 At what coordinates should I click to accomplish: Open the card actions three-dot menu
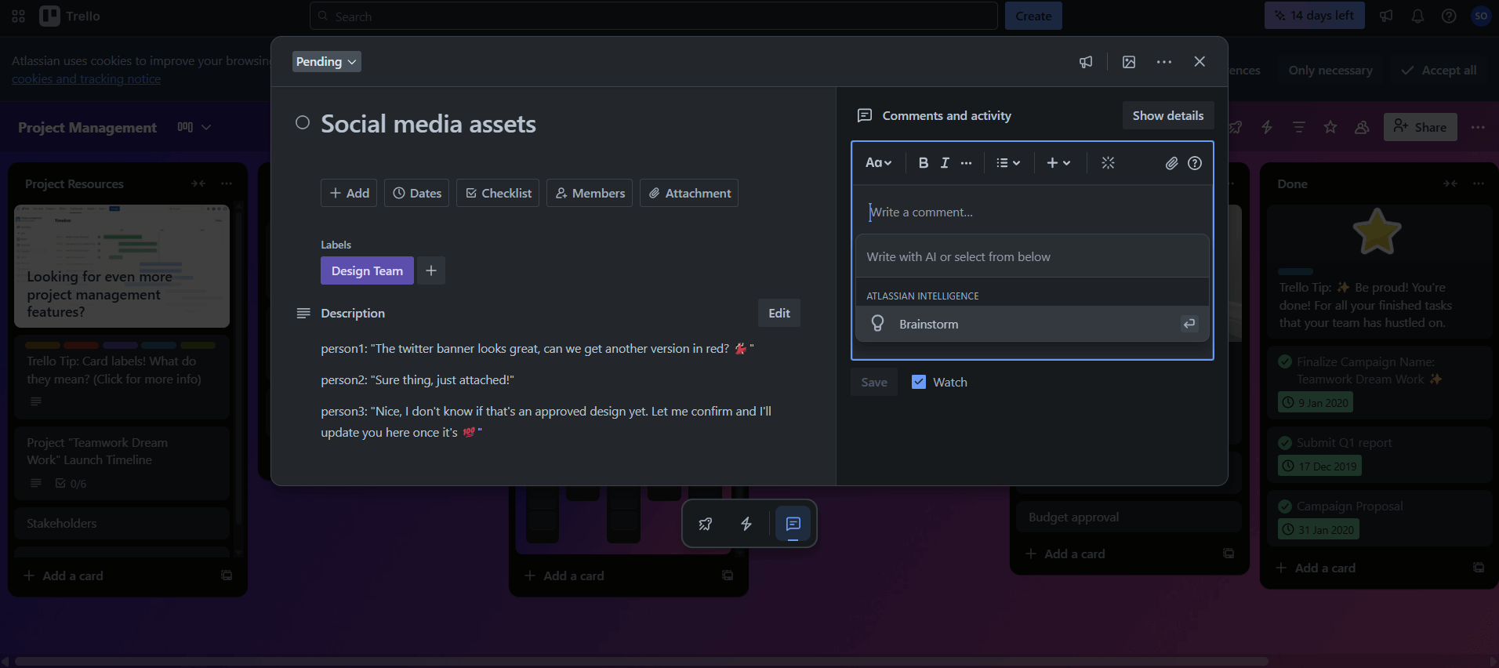[1164, 62]
